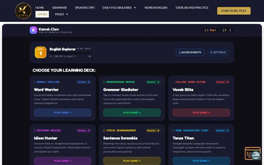
Task: Click the Subscribe Free button
Action: click(x=234, y=11)
